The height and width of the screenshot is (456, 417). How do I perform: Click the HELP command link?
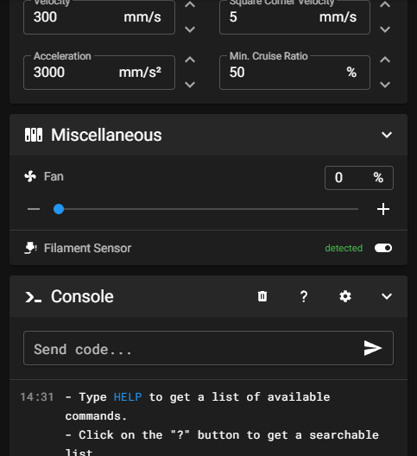[128, 397]
